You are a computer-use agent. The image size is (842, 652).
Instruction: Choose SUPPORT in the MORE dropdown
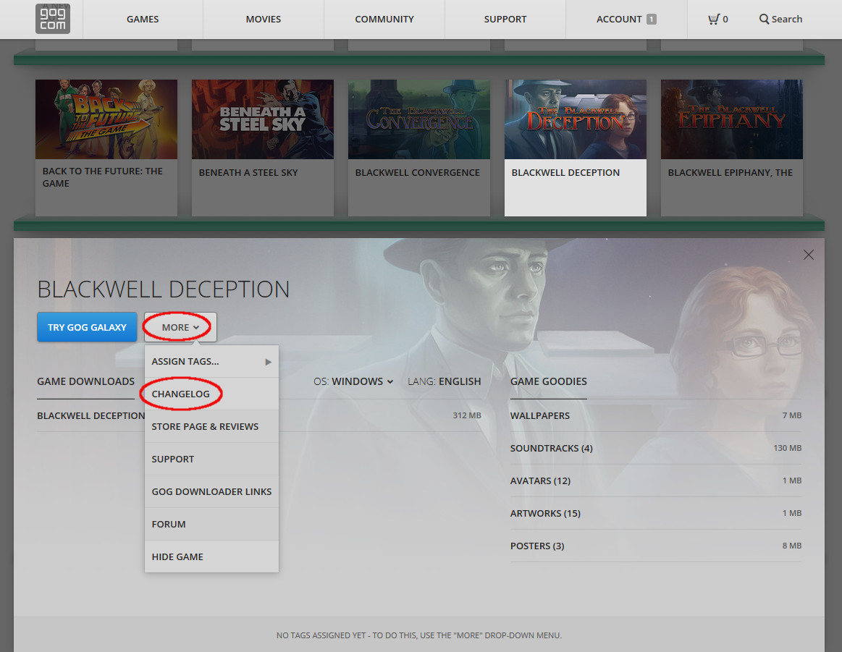click(x=211, y=460)
